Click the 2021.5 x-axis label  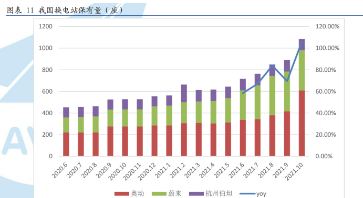point(222,170)
